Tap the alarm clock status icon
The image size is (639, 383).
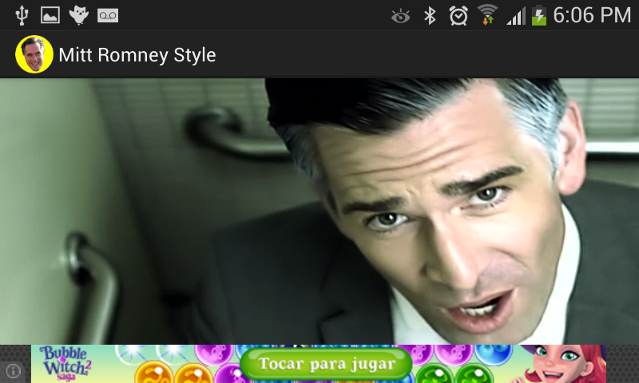(x=458, y=15)
